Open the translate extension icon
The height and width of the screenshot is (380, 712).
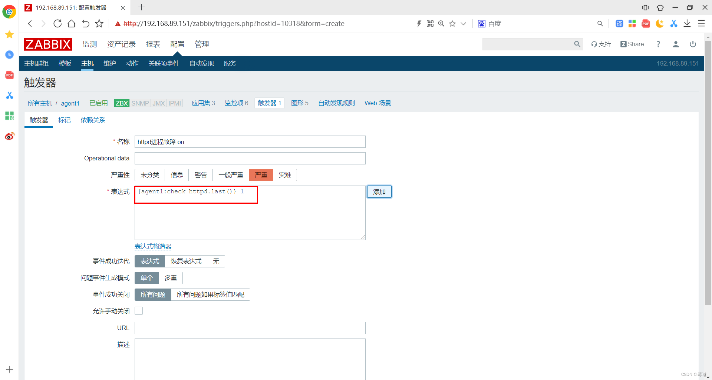[619, 24]
